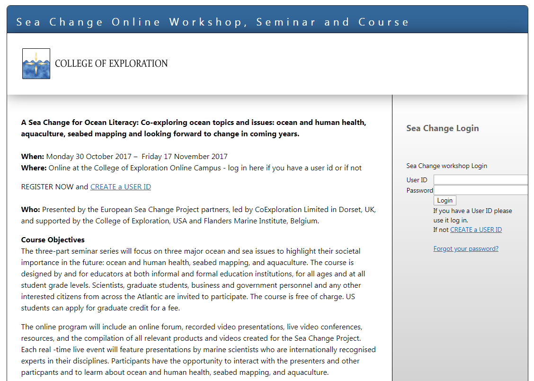Click the bold 'A Sea Change for Ocean Literacy' heading

(194, 128)
